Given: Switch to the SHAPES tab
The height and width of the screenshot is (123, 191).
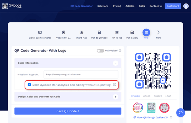Looking at the screenshot, I should (158, 96).
